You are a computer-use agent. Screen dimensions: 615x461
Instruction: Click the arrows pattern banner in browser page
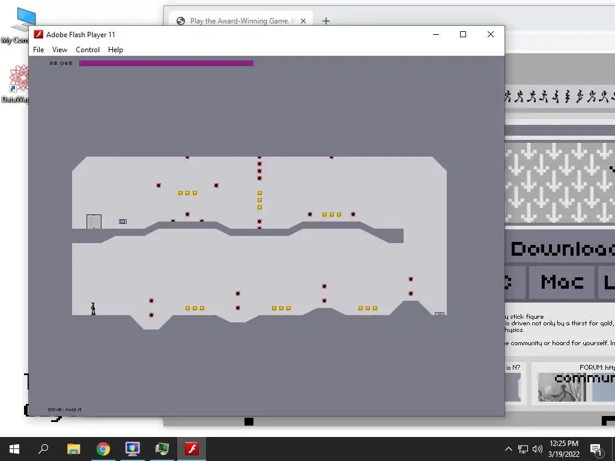560,183
